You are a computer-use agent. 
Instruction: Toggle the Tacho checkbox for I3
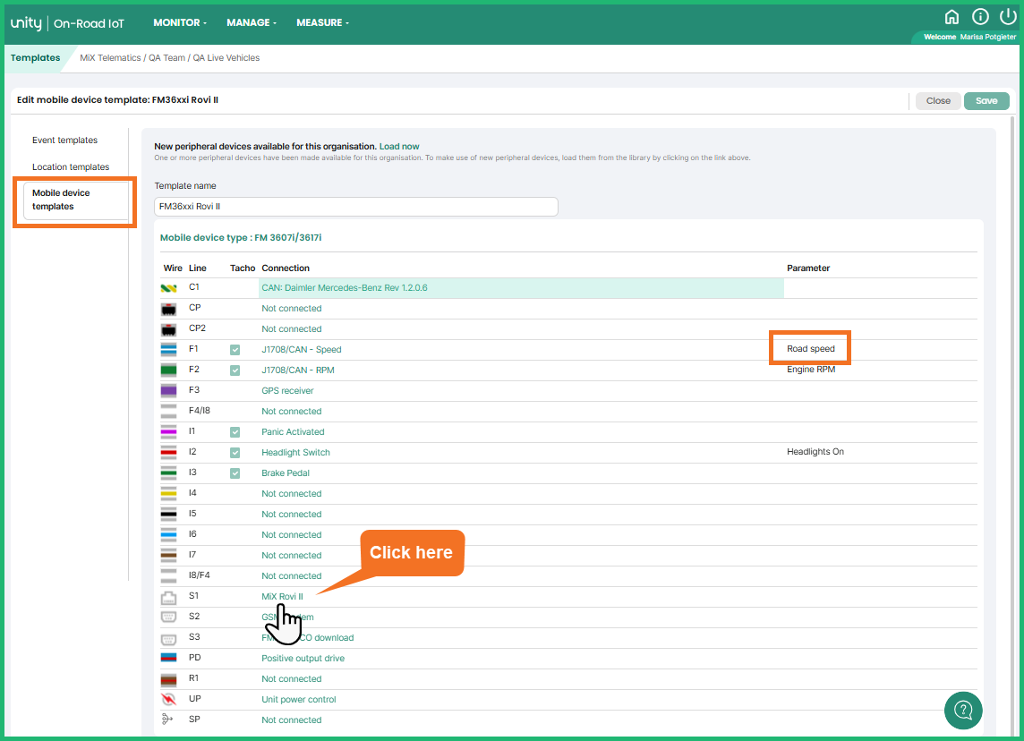[x=235, y=473]
